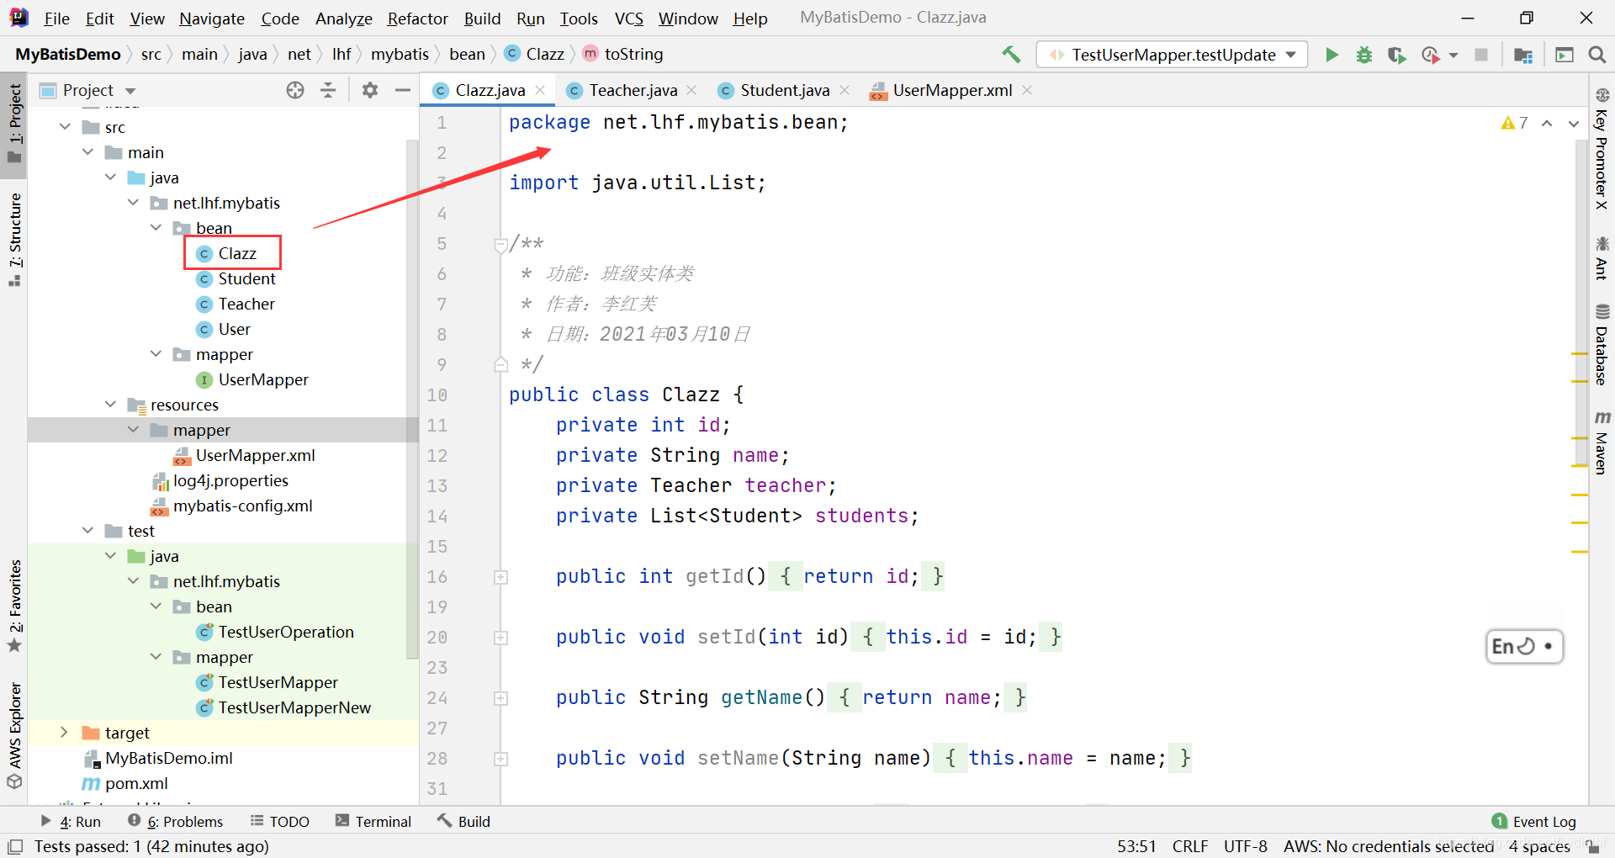Open the Database tool window
The height and width of the screenshot is (858, 1615).
[1602, 344]
